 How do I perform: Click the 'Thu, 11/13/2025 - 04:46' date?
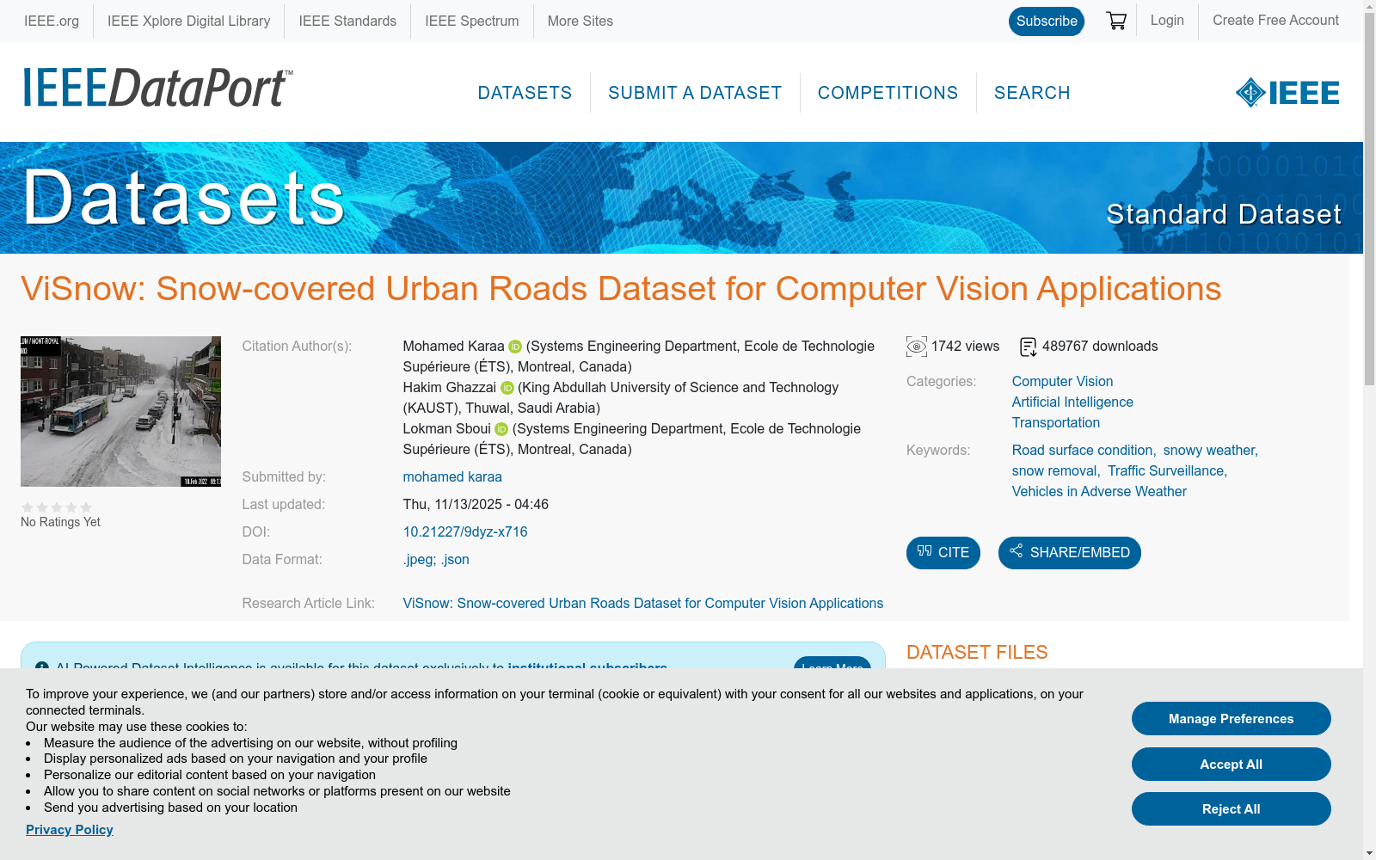[476, 504]
